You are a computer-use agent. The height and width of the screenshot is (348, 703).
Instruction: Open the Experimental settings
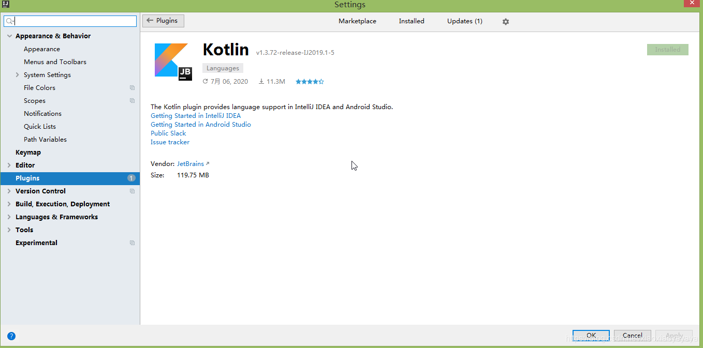[x=36, y=243]
